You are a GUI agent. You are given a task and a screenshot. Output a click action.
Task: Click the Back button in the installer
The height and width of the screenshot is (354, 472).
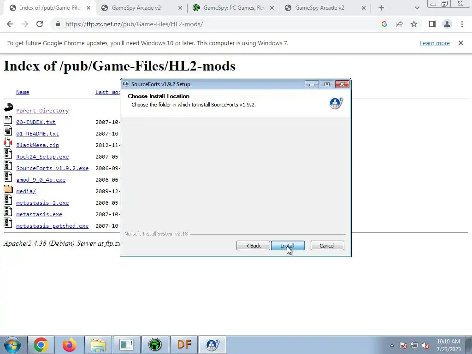253,246
